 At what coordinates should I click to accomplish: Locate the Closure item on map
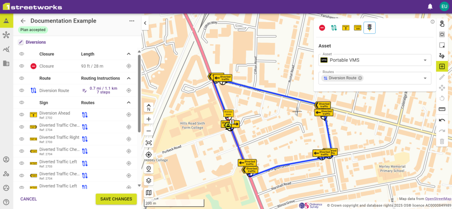click(x=129, y=66)
